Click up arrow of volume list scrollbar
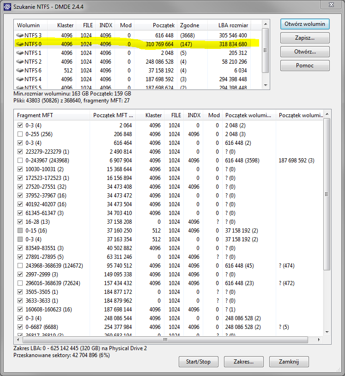345x376 pixels. click(266, 24)
